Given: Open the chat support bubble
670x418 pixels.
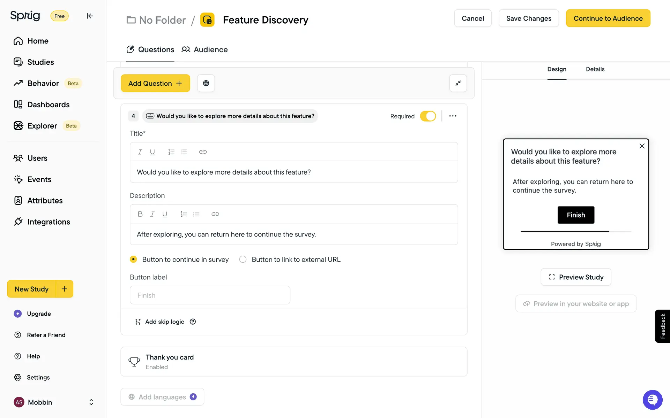Looking at the screenshot, I should pyautogui.click(x=652, y=400).
